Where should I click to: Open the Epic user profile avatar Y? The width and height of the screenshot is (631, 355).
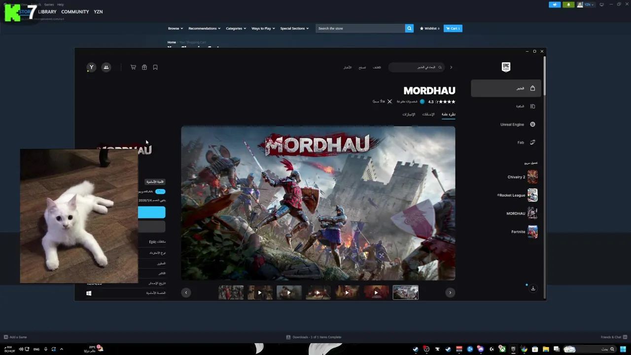tap(91, 68)
